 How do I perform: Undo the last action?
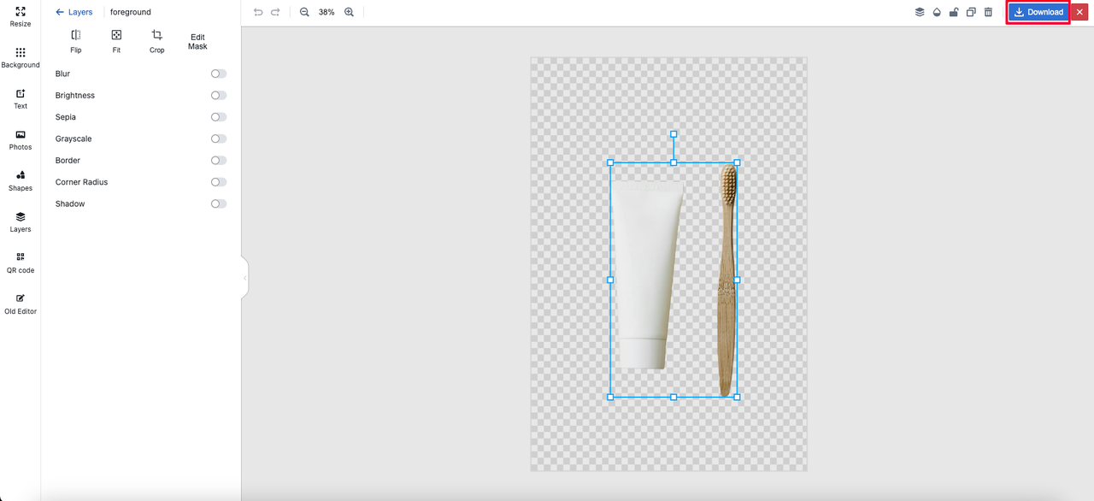pos(258,12)
